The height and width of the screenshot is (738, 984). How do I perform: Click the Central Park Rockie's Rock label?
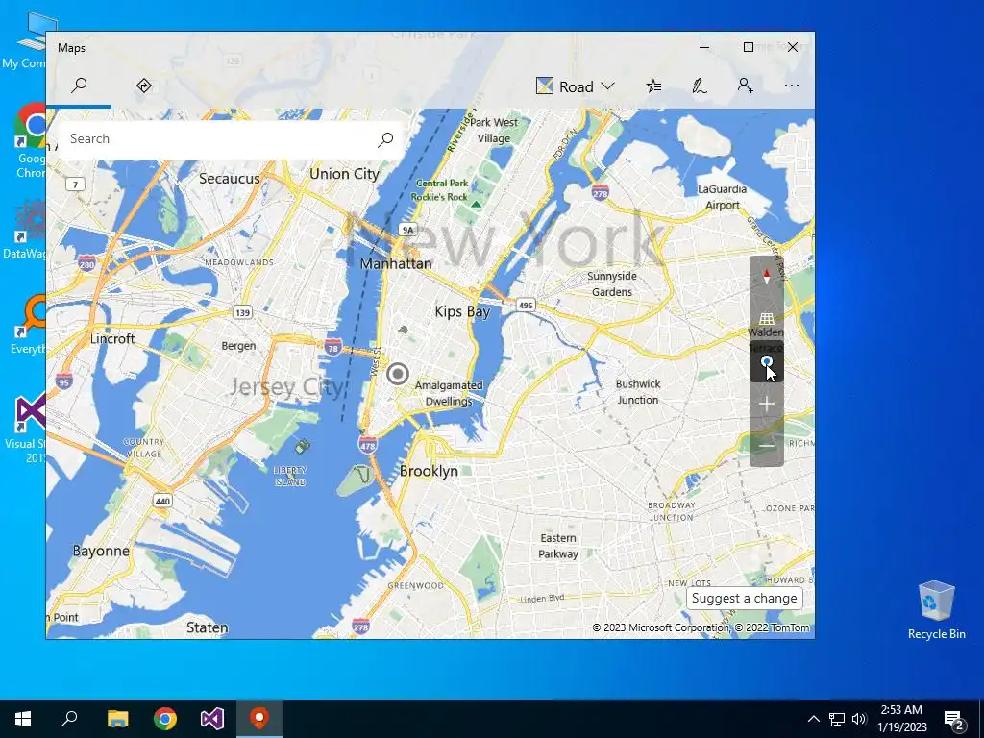point(442,190)
